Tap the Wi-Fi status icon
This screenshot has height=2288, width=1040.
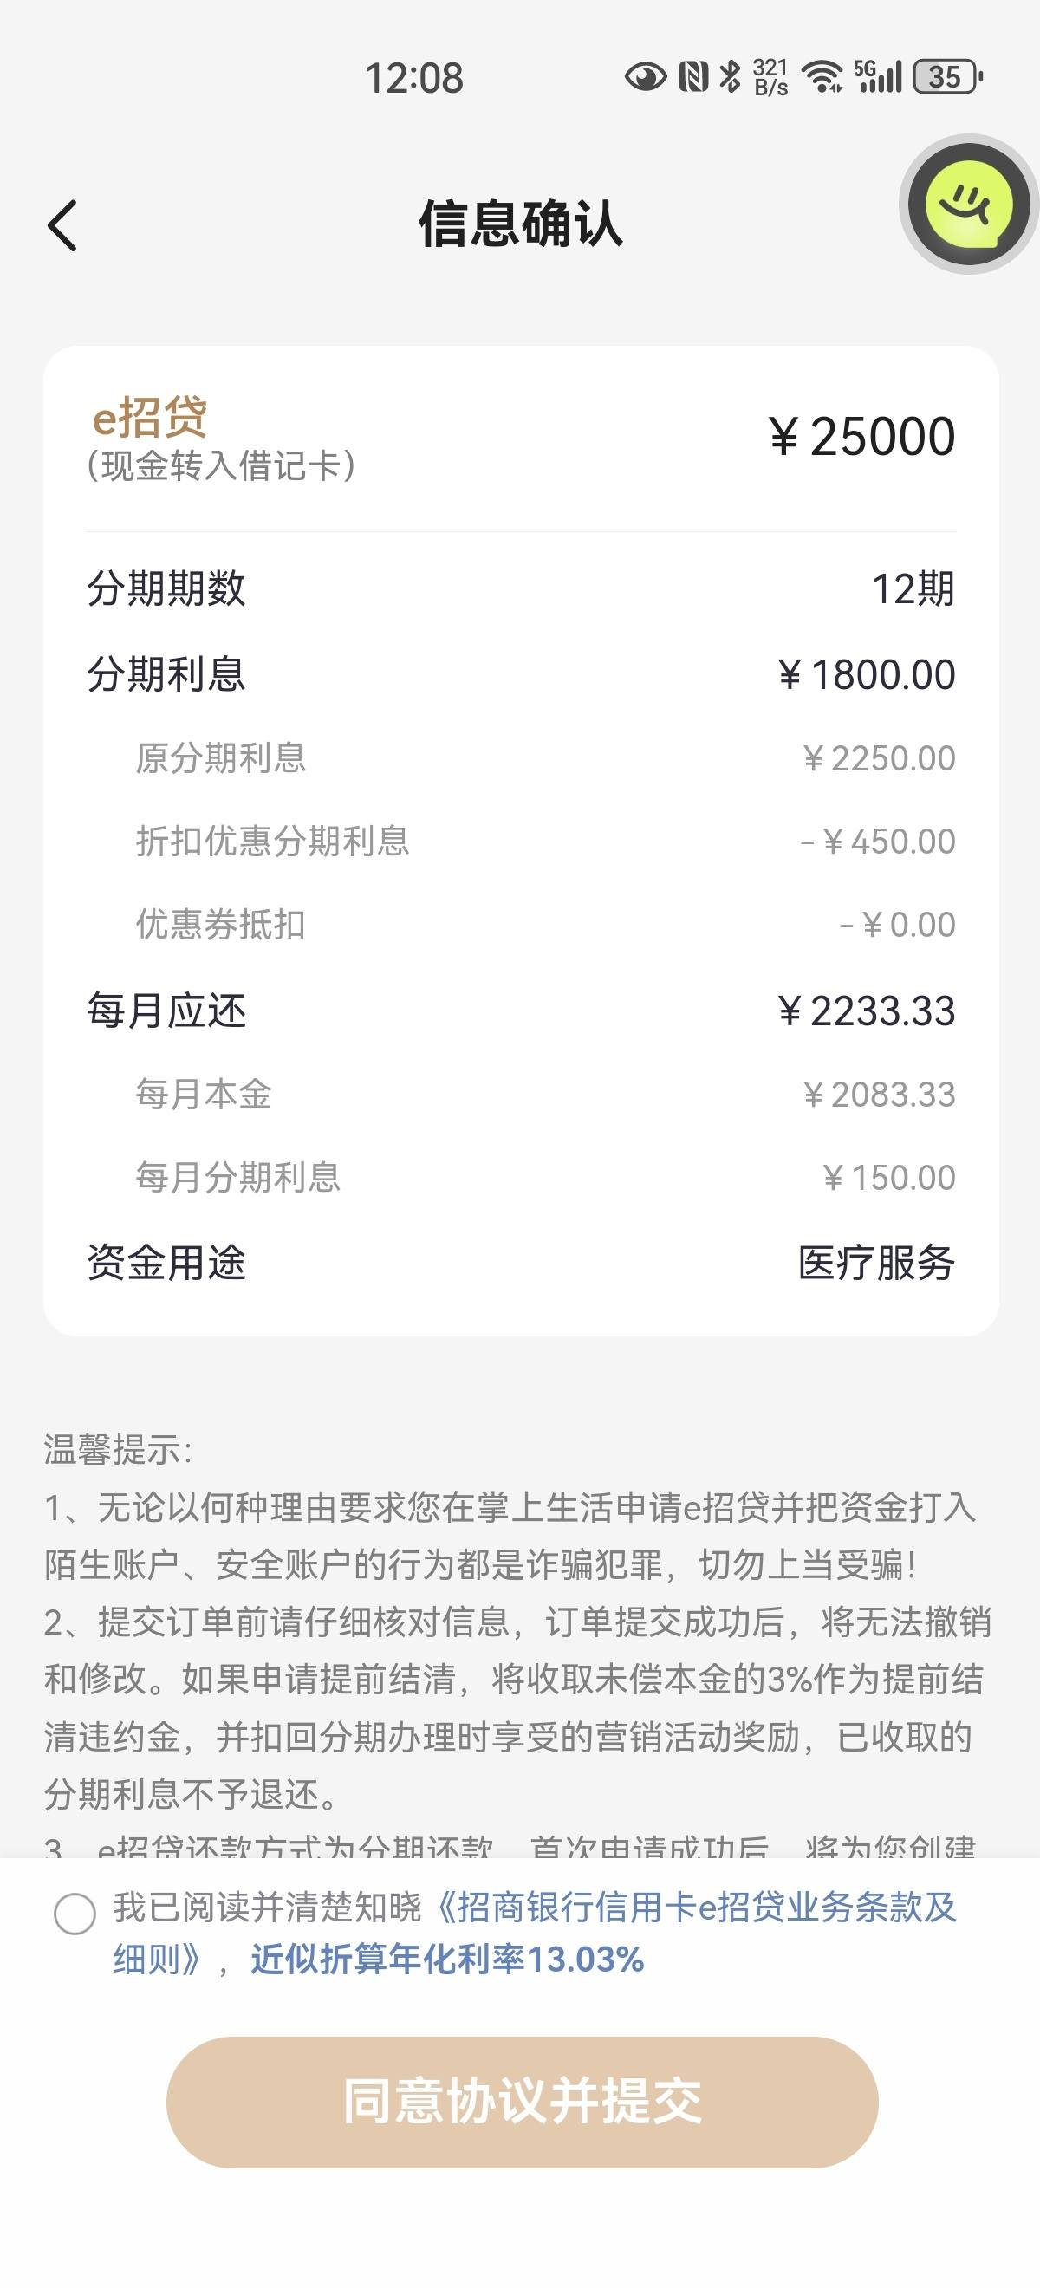(822, 77)
